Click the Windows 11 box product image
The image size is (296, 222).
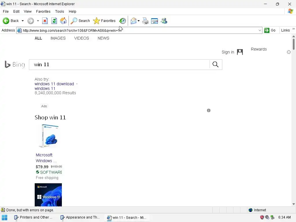(49, 136)
